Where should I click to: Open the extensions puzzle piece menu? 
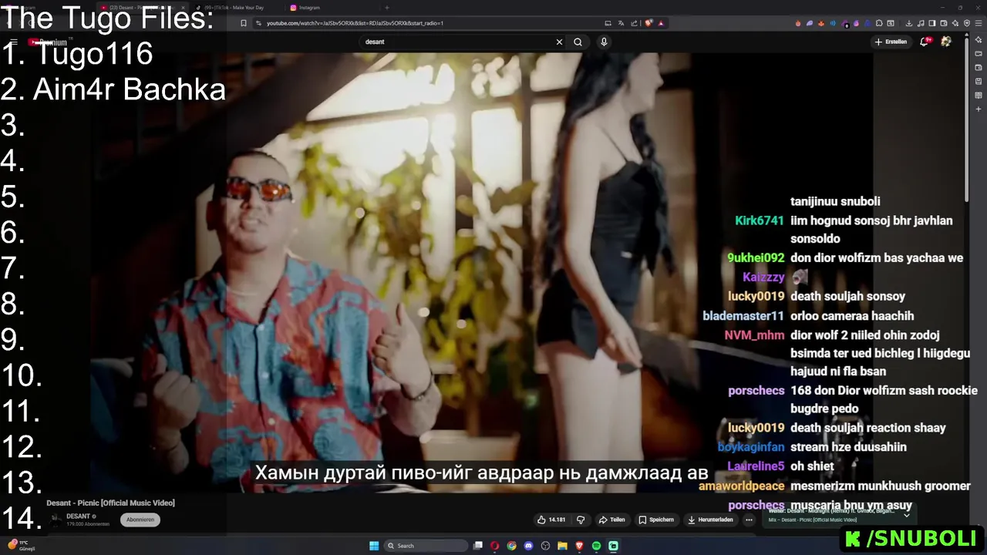[879, 23]
